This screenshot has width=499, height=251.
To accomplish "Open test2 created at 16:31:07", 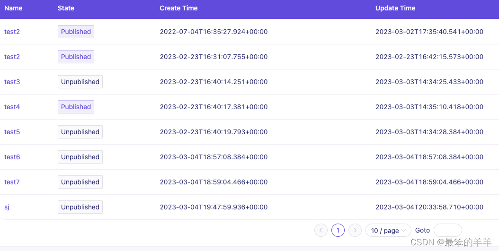I will pos(12,57).
